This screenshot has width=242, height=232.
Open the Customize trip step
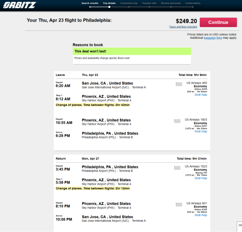tap(129, 3)
